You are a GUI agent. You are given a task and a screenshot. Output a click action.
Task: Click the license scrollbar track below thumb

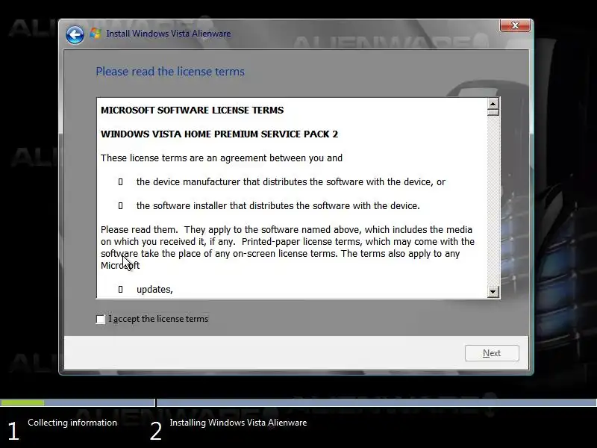pyautogui.click(x=493, y=200)
